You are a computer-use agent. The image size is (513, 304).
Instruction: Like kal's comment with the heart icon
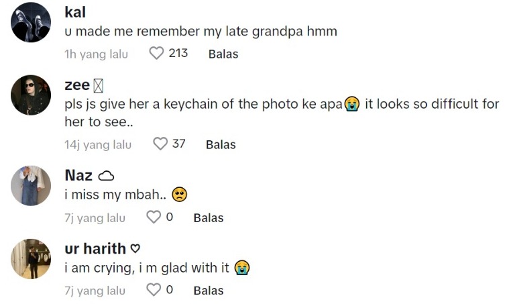(156, 53)
